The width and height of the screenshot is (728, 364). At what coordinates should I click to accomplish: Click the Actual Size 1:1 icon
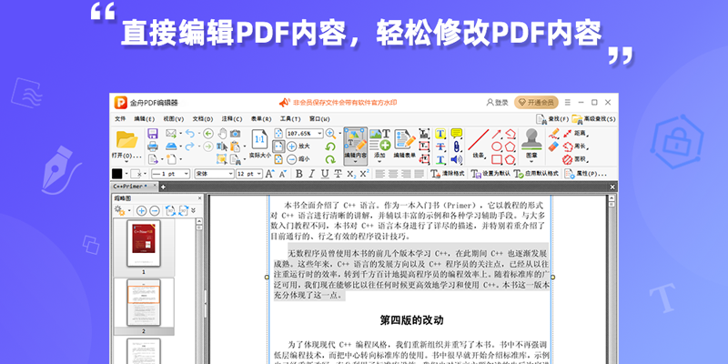tap(259, 139)
